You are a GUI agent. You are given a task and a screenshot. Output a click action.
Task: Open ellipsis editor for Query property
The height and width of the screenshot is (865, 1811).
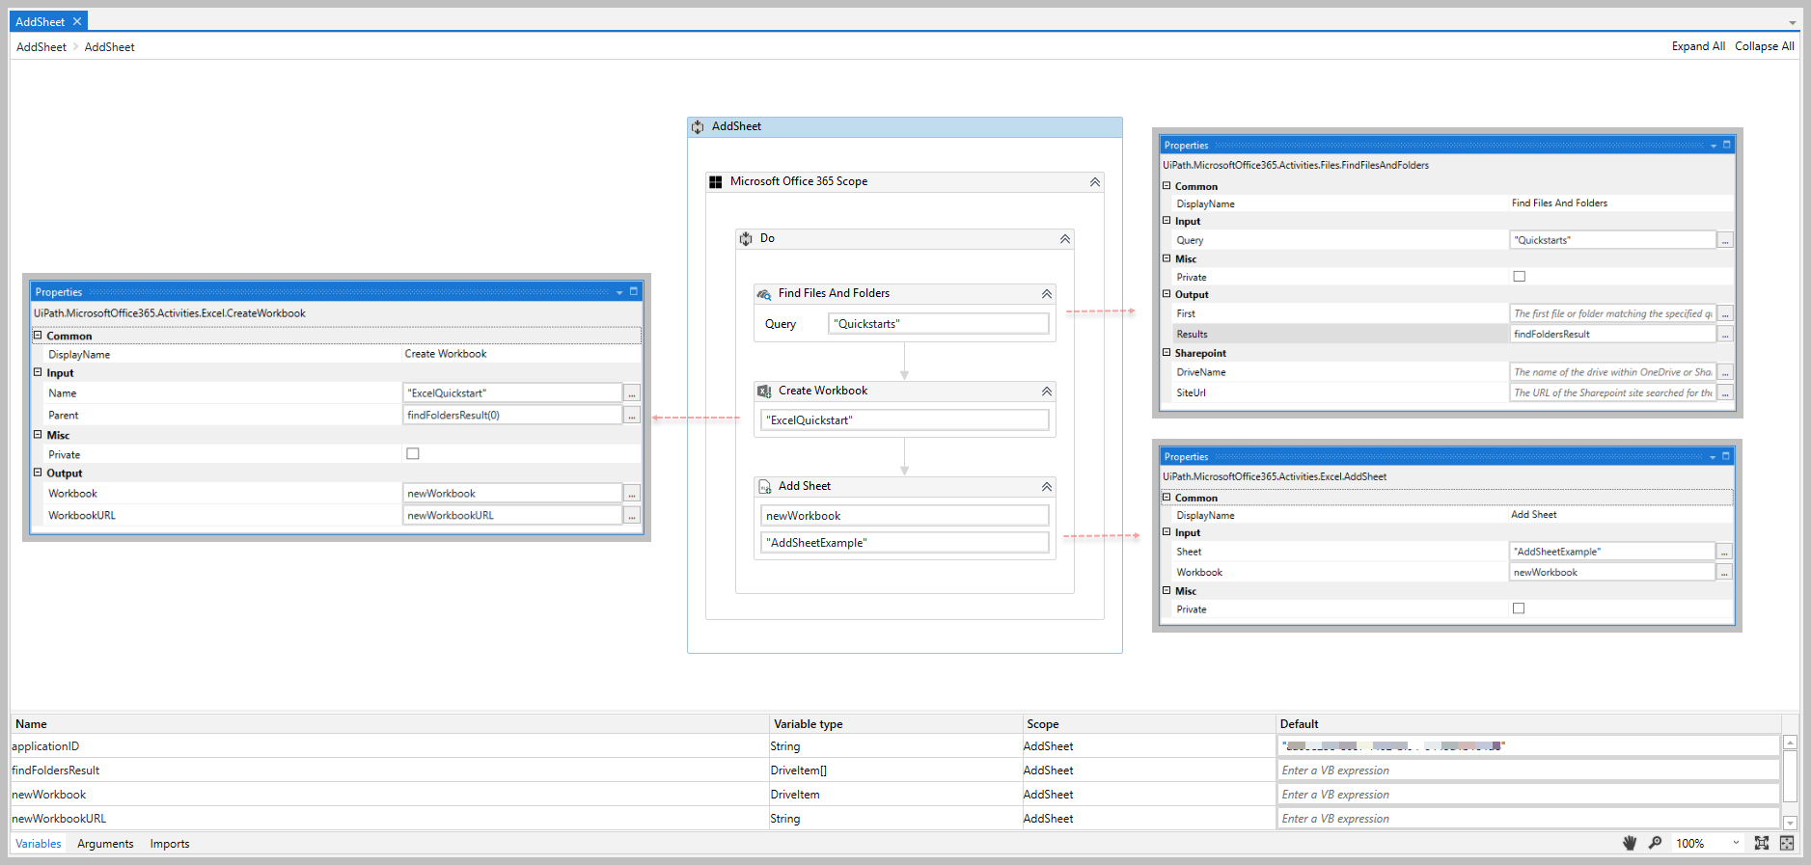click(1725, 240)
